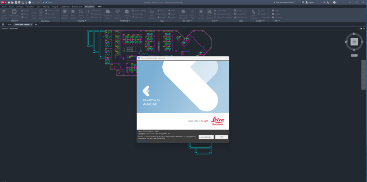Switch to the Annotate ribbon tab
Image resolution: width=367 pixels, height=182 pixels.
20,6
